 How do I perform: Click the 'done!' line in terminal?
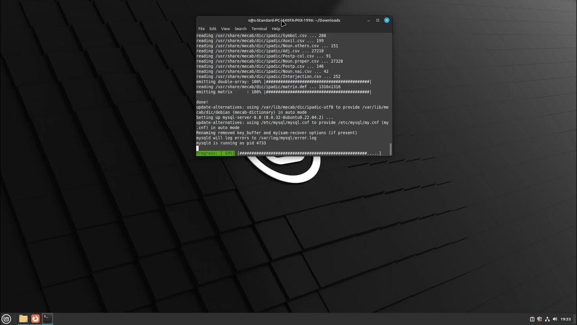(202, 102)
